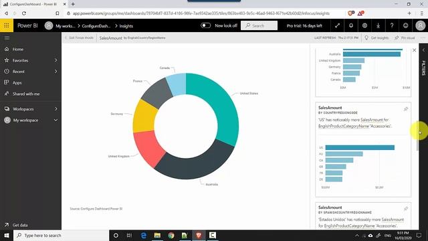Open Cortana circle on taskbar
Viewport: 428px width, 241px height.
click(116, 235)
